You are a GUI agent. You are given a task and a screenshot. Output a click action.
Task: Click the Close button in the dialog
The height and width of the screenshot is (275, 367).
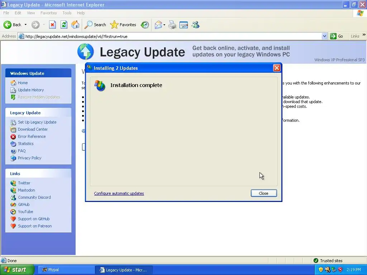(x=264, y=193)
